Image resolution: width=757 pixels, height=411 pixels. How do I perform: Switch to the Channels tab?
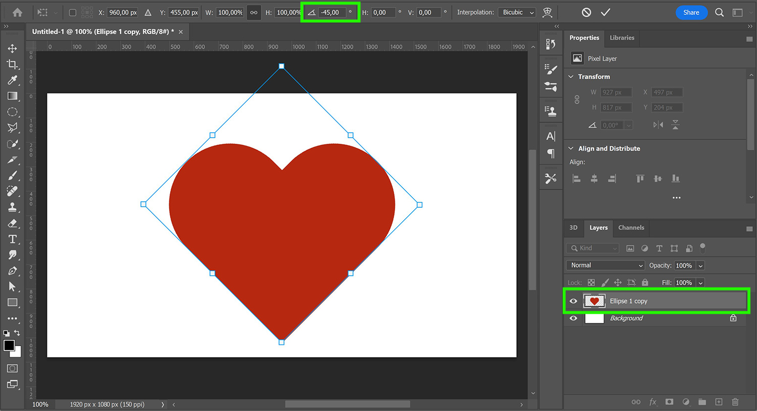pos(631,227)
